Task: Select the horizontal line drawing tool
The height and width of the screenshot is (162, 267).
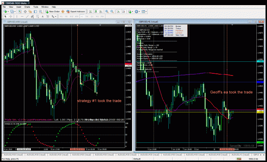Action: tap(22, 17)
